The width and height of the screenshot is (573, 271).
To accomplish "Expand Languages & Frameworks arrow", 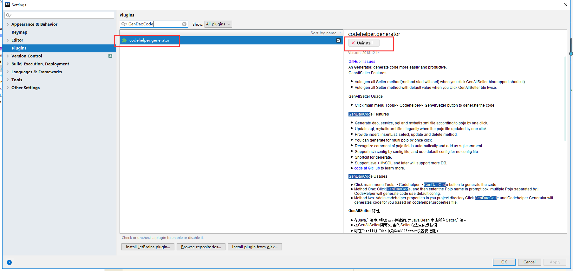I will point(8,72).
